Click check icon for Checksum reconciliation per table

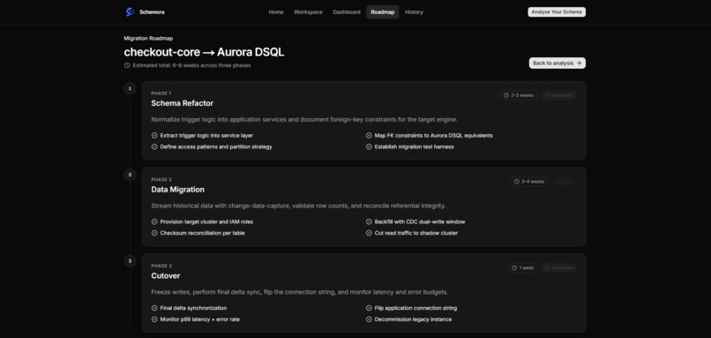pos(154,233)
